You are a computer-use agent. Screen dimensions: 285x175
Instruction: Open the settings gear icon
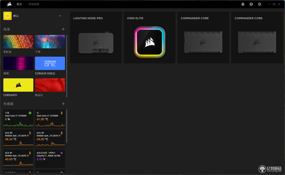pyautogui.click(x=260, y=4)
